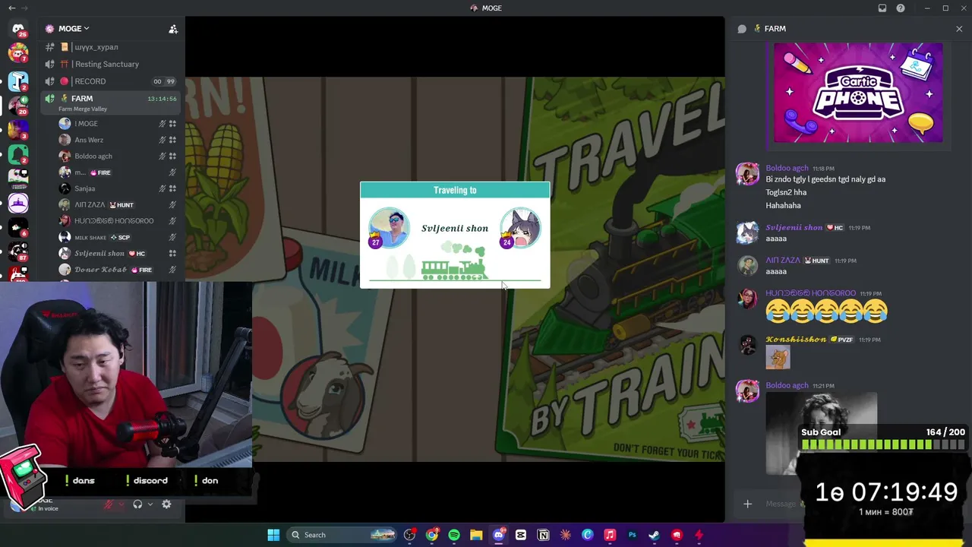Open User Settings gear icon

(x=166, y=504)
